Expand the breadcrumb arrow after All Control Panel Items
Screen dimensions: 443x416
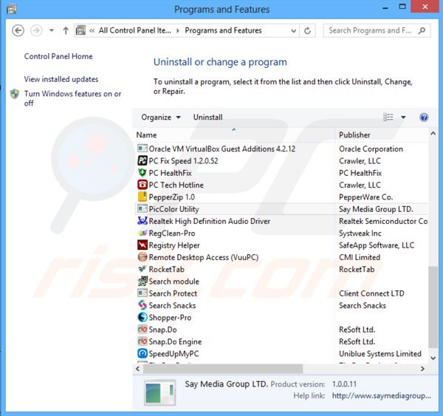(178, 30)
